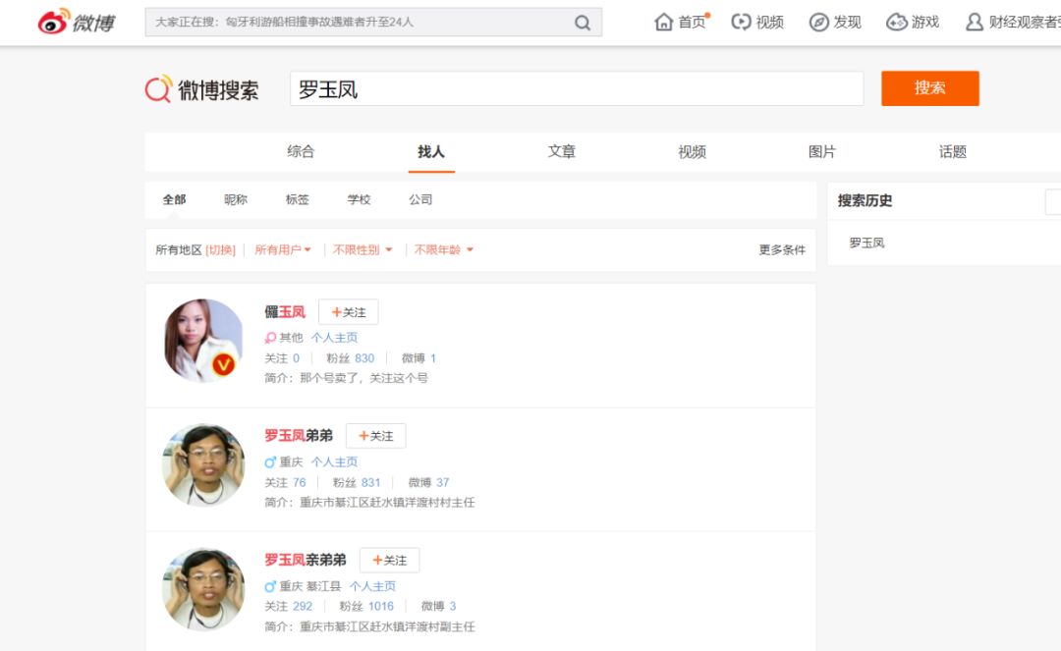Click the 微博搜索 magnifier logo
This screenshot has height=651, width=1061.
156,88
